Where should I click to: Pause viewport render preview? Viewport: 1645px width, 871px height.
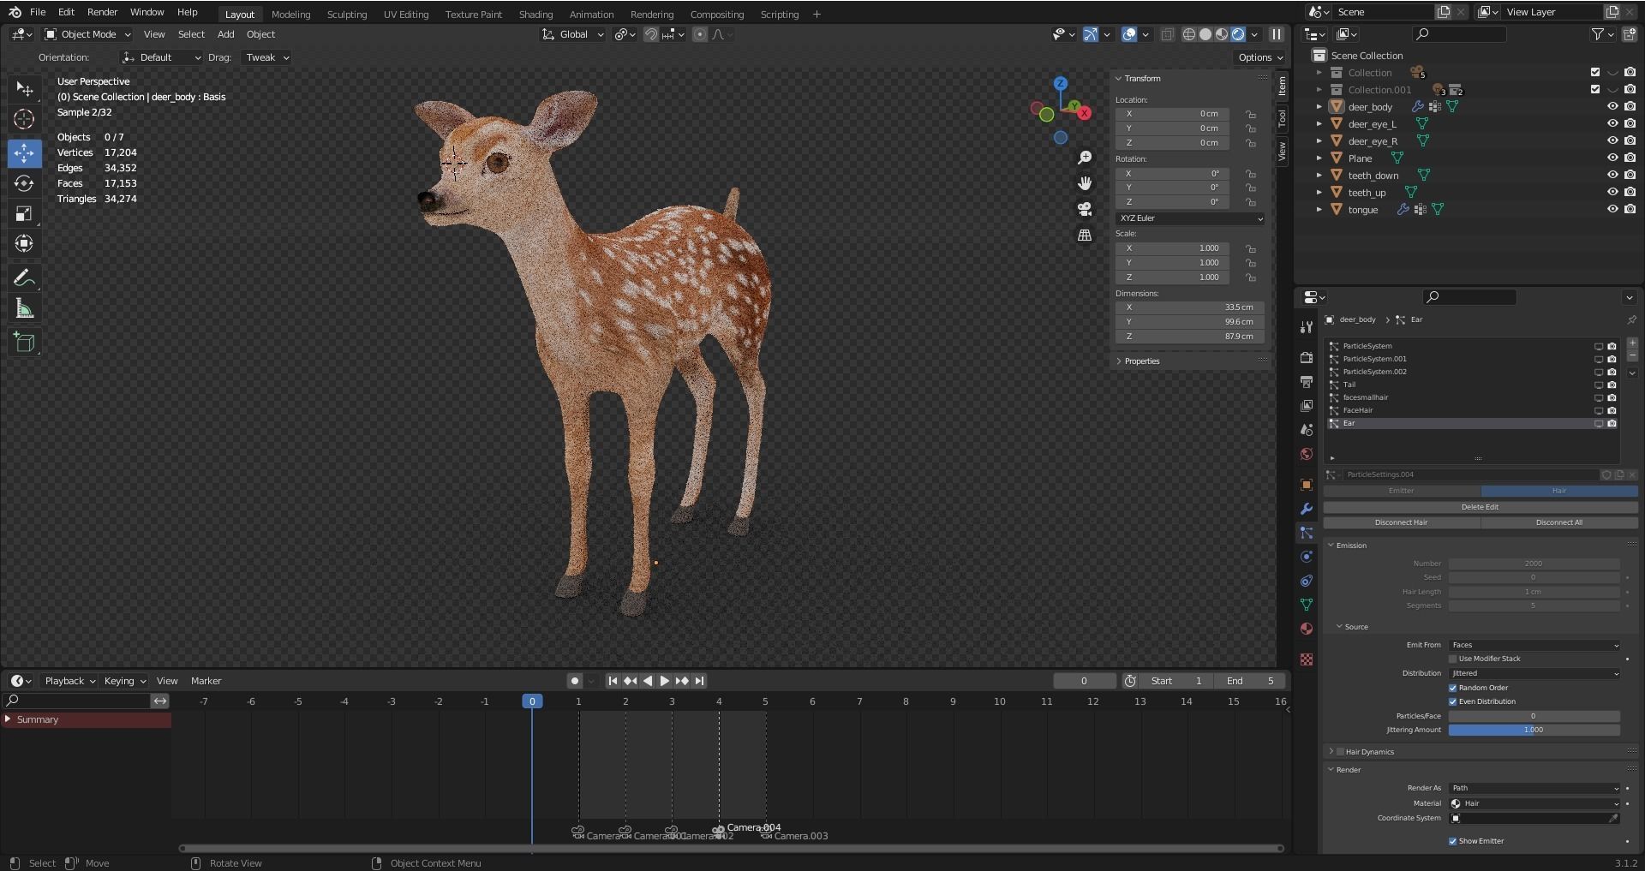pyautogui.click(x=1276, y=34)
